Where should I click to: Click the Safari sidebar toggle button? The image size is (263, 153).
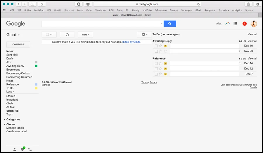point(32,4)
